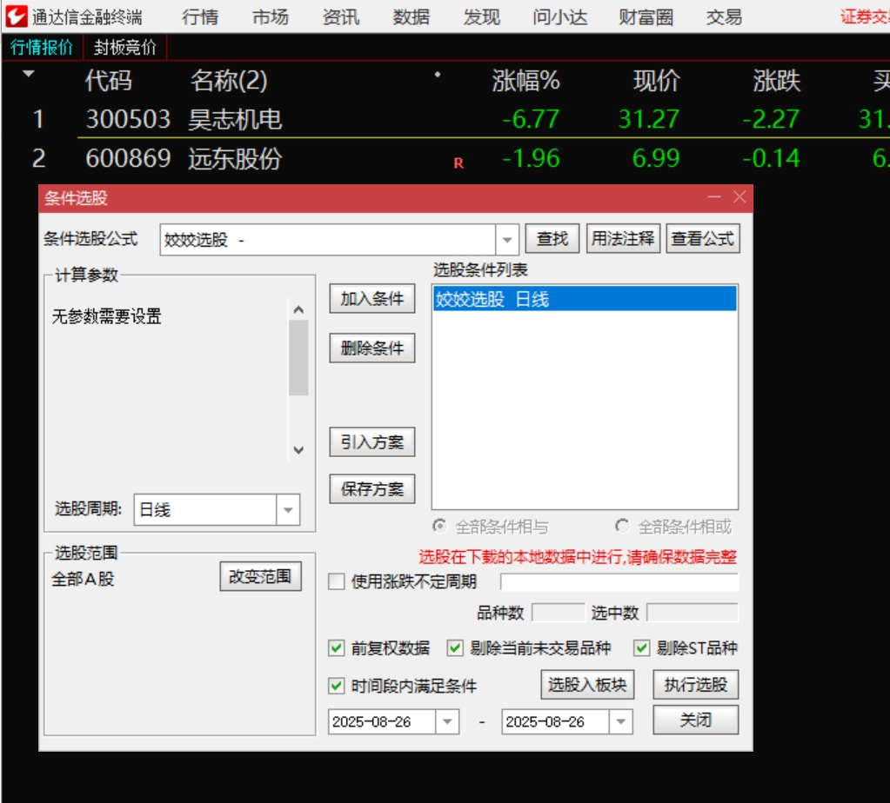Click the 用法注释 button
This screenshot has width=890, height=803.
click(623, 238)
